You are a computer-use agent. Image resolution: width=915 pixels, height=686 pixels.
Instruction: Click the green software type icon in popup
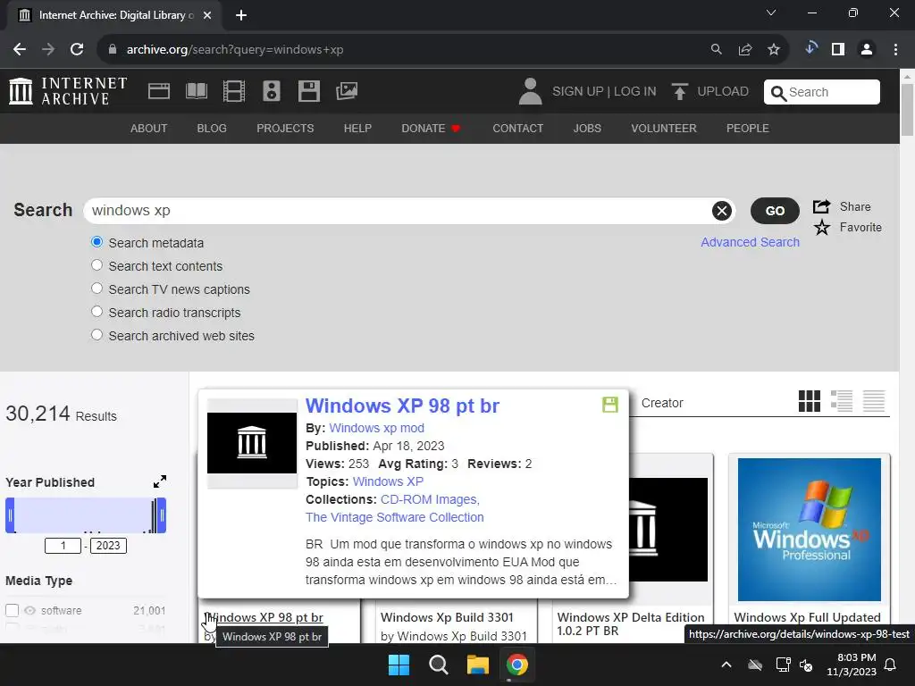pos(609,405)
